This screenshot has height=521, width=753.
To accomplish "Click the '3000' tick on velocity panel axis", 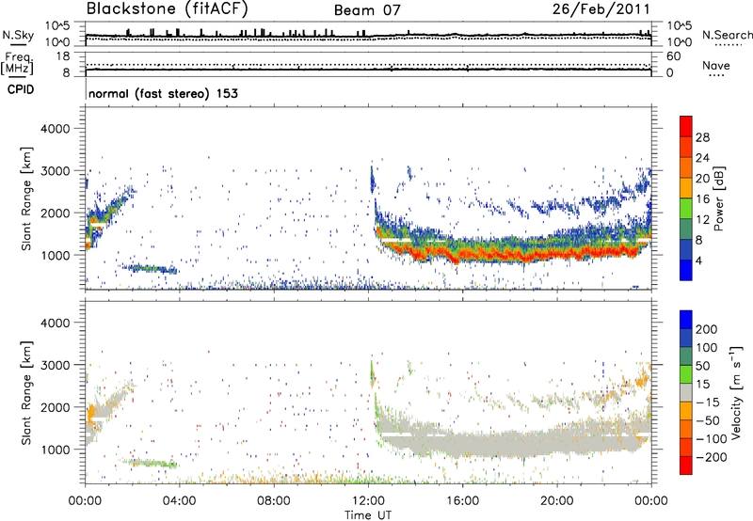I will [55, 365].
